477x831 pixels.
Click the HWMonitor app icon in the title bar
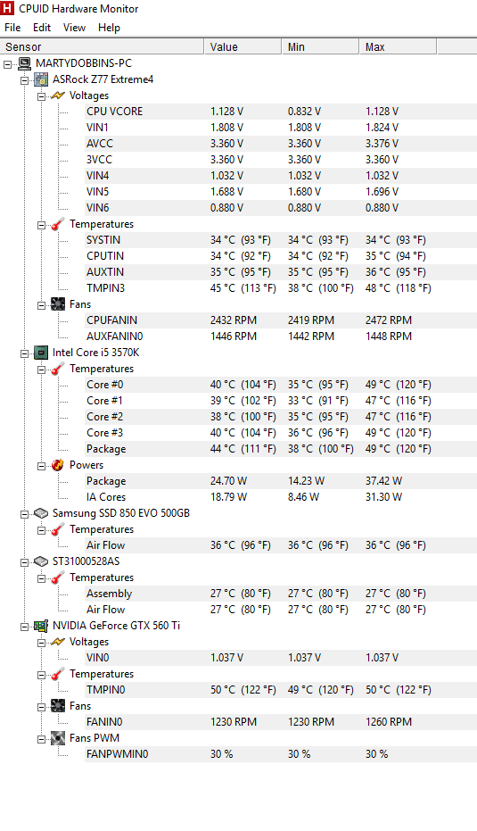[x=7, y=9]
